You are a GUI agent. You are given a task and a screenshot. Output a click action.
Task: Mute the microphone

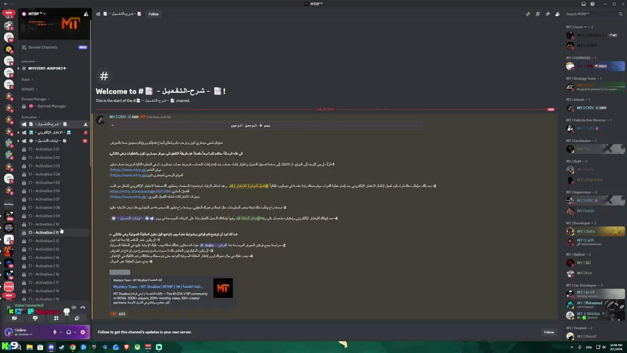[x=55, y=332]
